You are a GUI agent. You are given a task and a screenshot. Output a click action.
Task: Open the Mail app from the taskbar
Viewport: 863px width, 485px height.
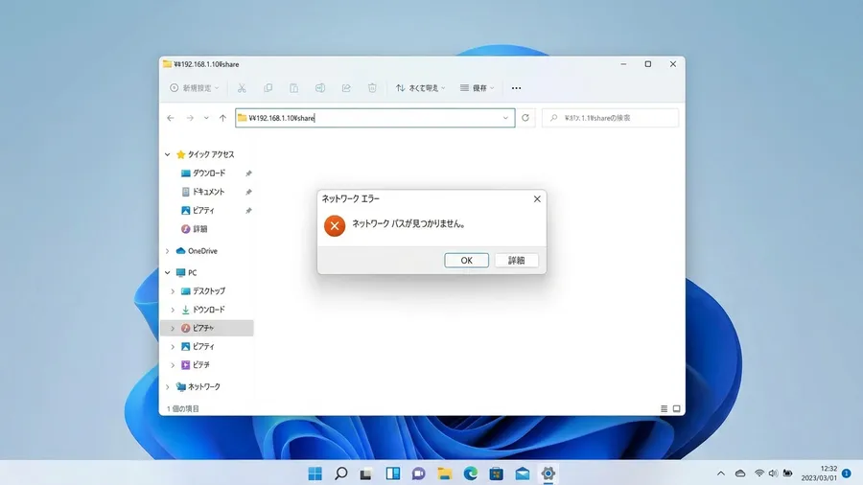[x=523, y=473]
